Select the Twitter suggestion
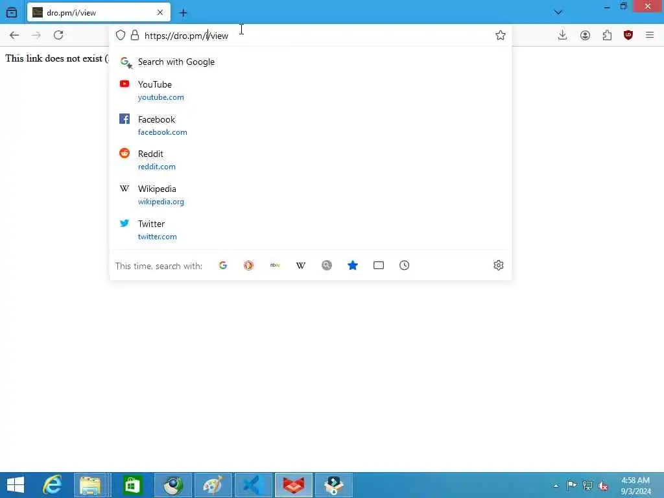The image size is (664, 498). coord(311,230)
